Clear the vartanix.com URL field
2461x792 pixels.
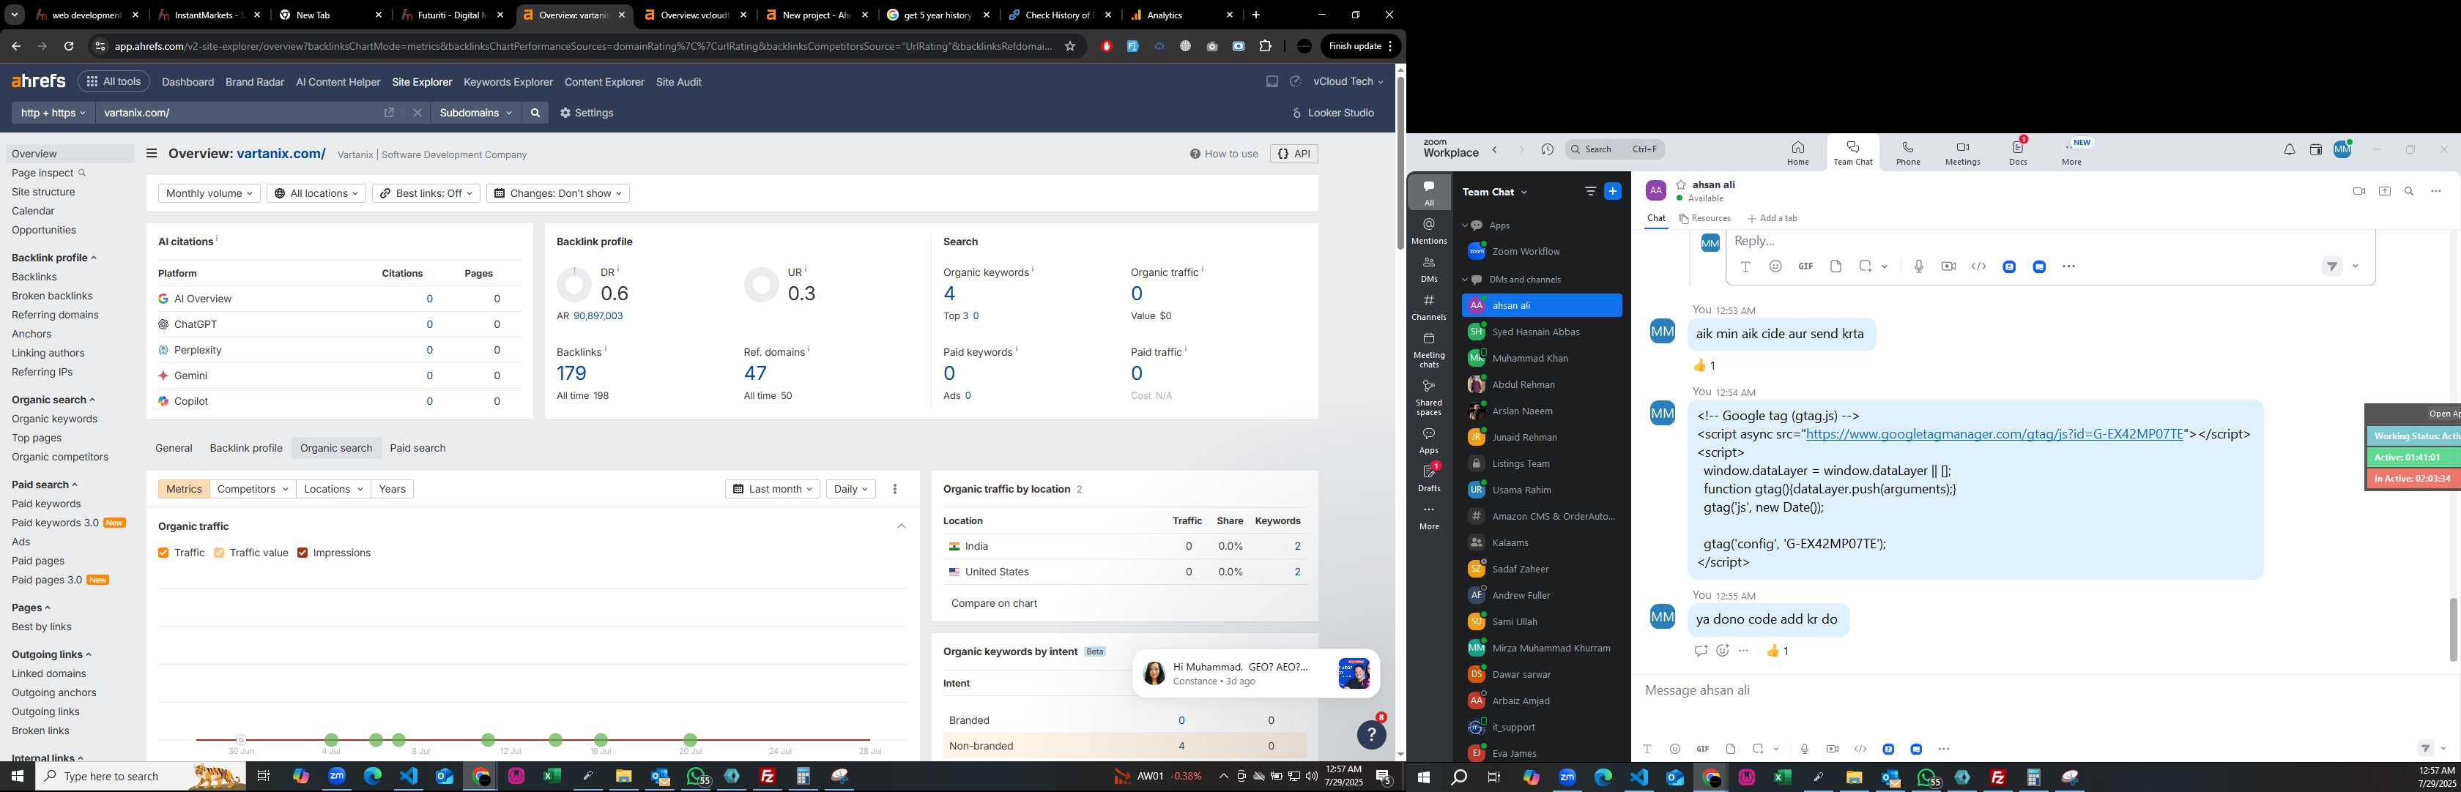pos(417,113)
